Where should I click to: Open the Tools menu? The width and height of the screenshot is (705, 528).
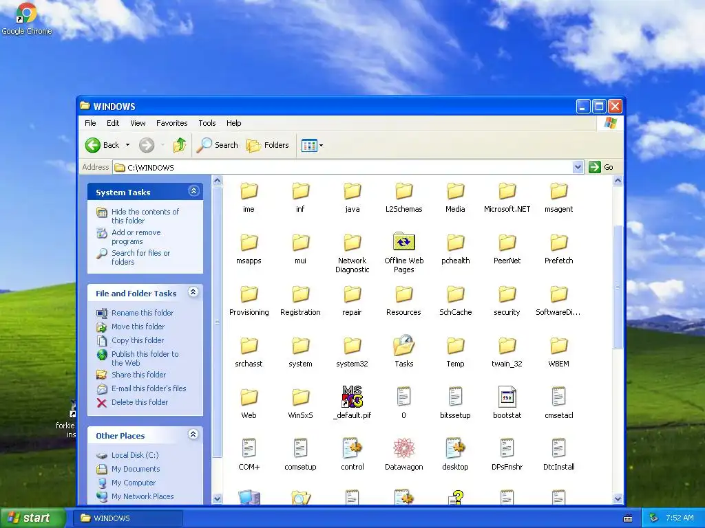coord(207,123)
